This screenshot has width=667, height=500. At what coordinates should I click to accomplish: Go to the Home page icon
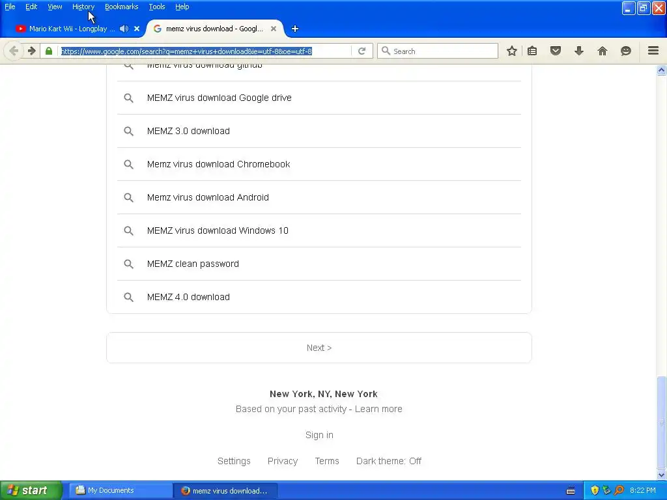click(x=603, y=51)
